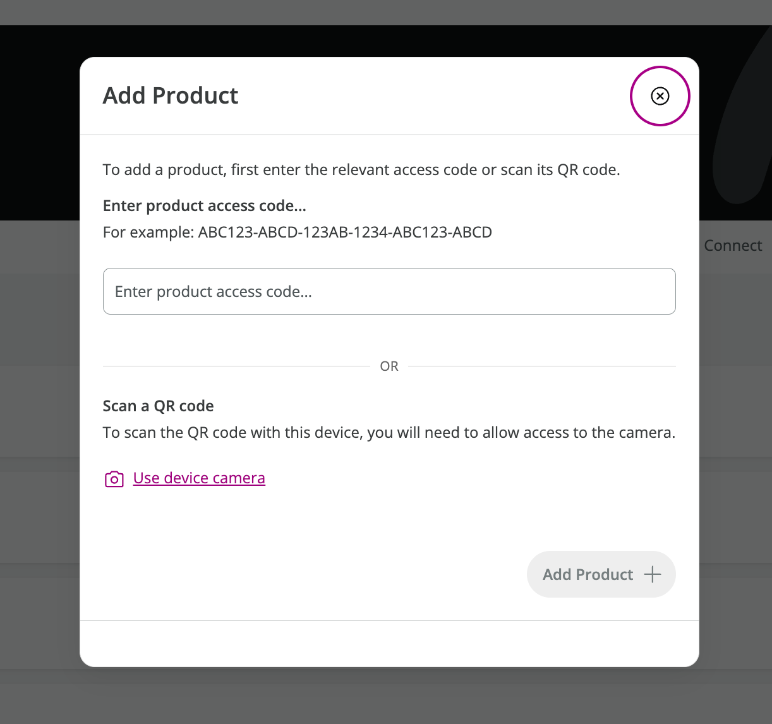Switch to the Connect tab behind dialog
The width and height of the screenshot is (772, 724).
pyautogui.click(x=733, y=246)
